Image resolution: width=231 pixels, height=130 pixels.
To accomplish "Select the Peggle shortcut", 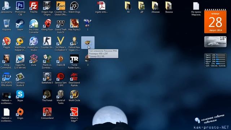I will tap(6, 41).
